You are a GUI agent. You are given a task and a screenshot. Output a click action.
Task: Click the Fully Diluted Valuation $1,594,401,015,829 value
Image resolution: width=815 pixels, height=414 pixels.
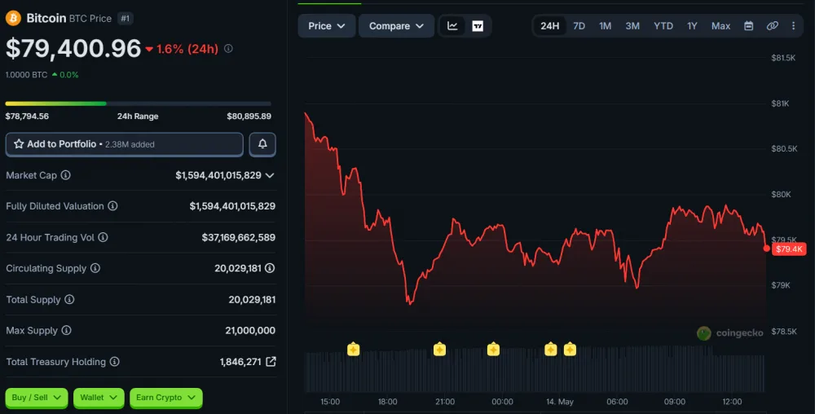(232, 206)
